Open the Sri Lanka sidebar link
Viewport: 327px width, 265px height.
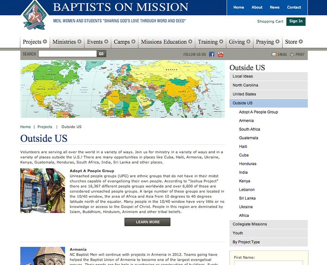[x=247, y=198]
